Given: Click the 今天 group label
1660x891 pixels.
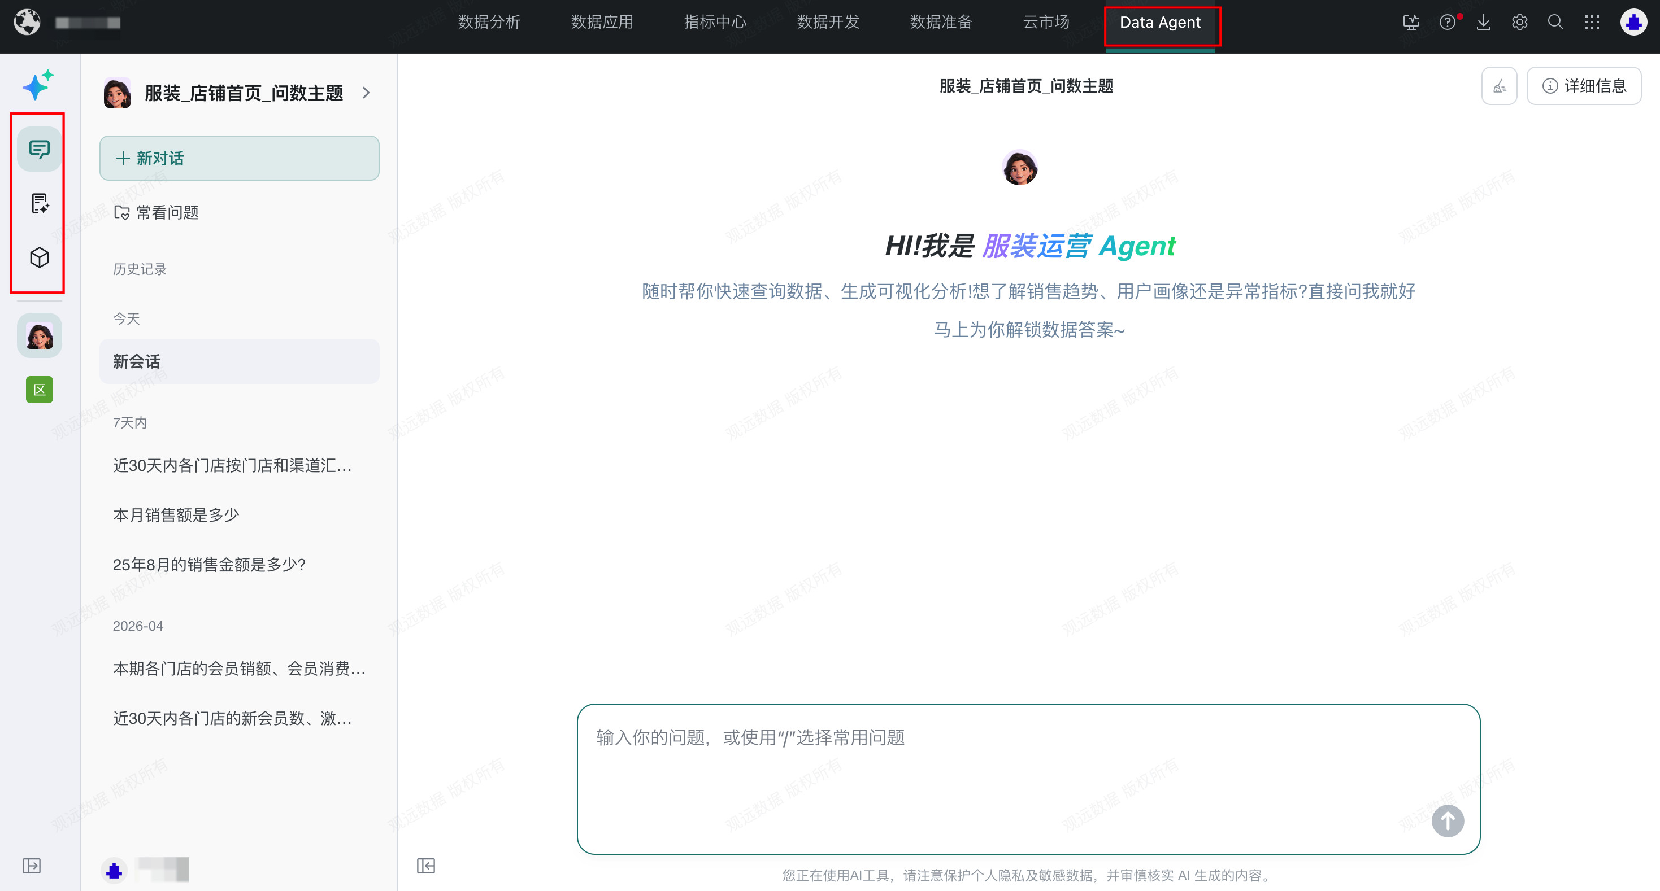Looking at the screenshot, I should click(127, 318).
